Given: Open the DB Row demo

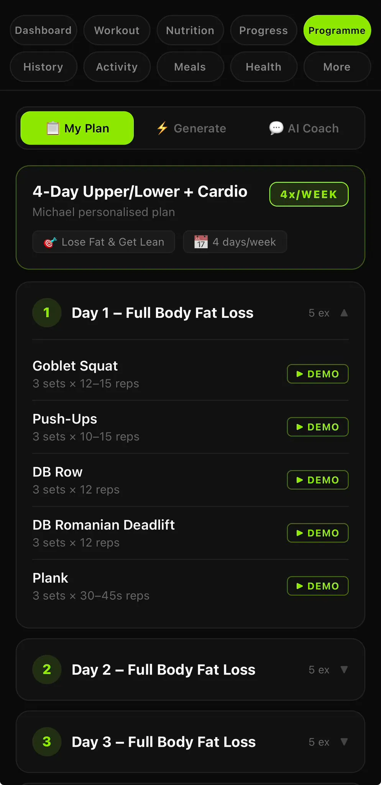Looking at the screenshot, I should (x=317, y=480).
